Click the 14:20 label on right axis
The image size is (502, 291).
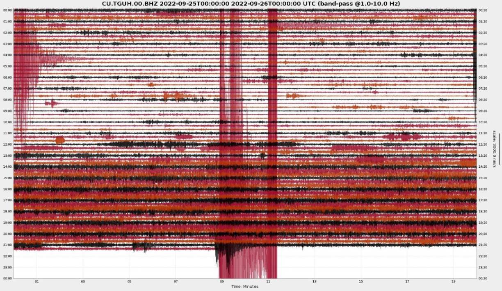[x=483, y=167]
